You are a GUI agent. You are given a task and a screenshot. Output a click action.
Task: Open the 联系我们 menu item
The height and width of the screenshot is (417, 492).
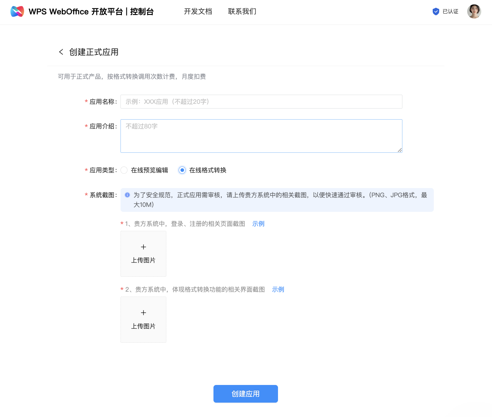[x=242, y=12]
